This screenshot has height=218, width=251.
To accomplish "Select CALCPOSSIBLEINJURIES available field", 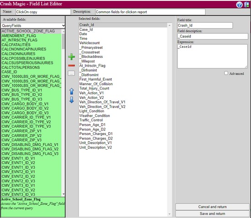I will pos(31,58).
